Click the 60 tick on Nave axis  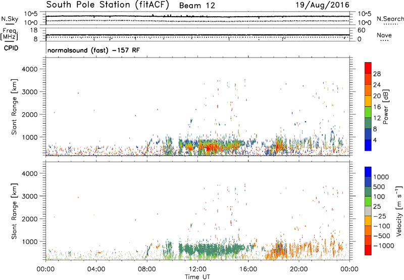[362, 30]
